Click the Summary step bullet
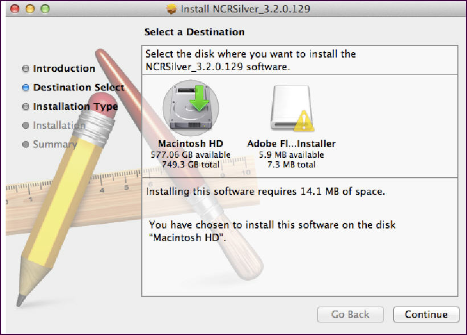Image resolution: width=467 pixels, height=335 pixels. point(26,144)
